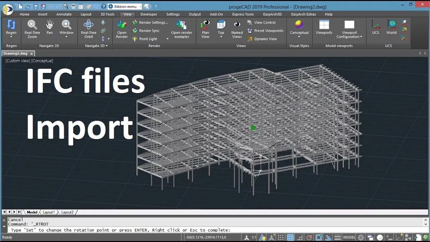Open the Conceptual visual style dropdown

(x=299, y=37)
